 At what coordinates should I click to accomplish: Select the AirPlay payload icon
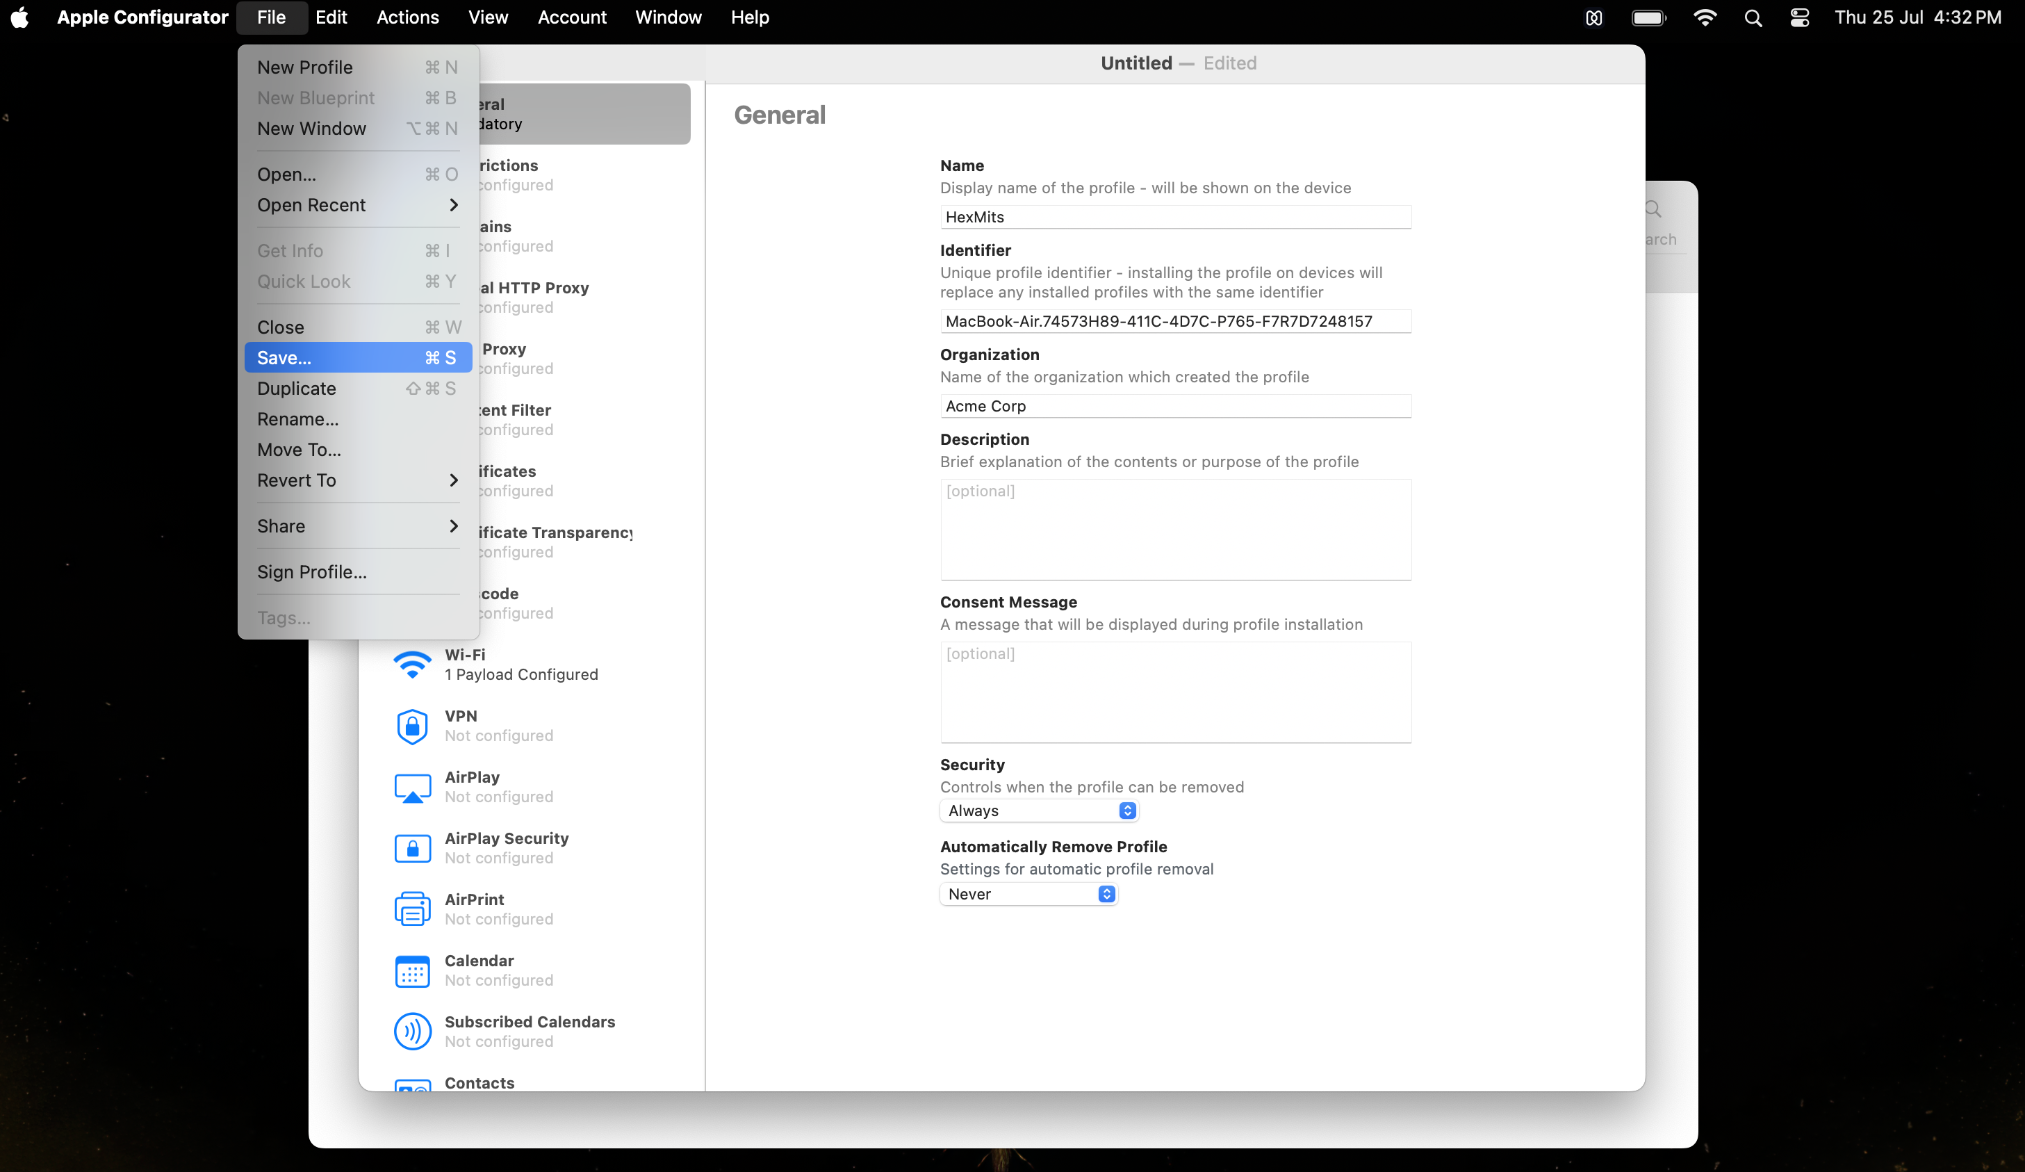412,788
